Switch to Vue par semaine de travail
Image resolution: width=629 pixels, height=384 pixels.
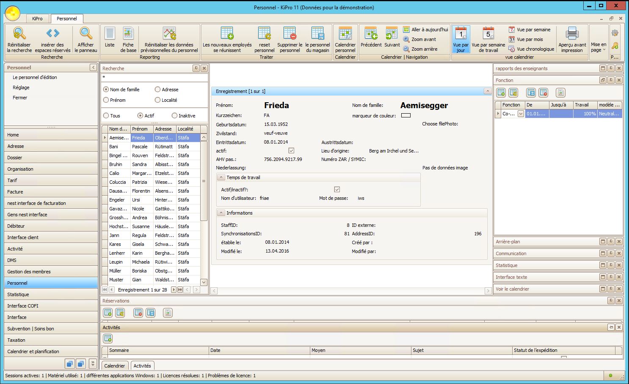(488, 33)
